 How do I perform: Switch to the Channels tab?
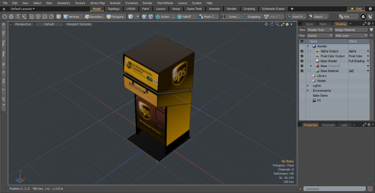328,125
